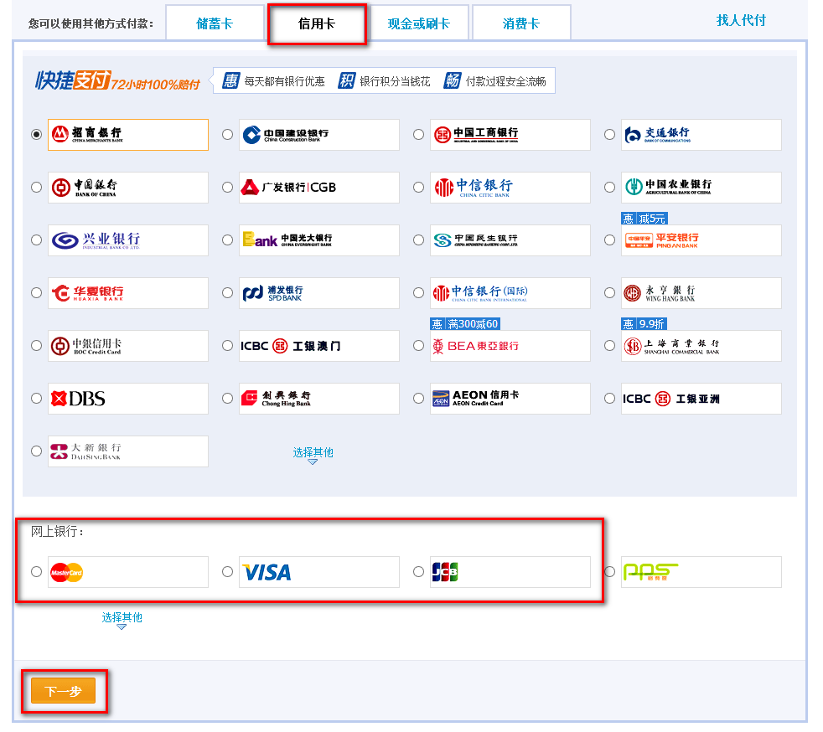Click the ICBC bank logo tile

(x=510, y=135)
